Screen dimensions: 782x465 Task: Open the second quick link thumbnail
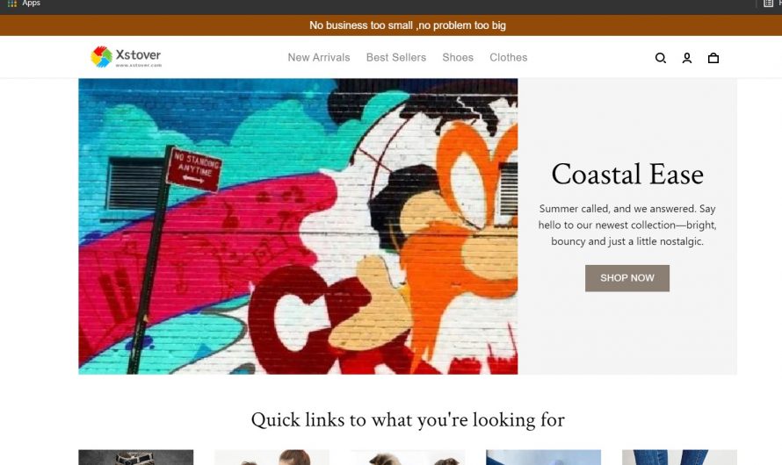tap(272, 457)
